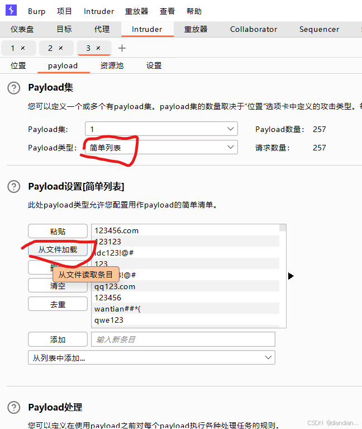Open the 重放器 menu in menu bar
This screenshot has width=362, height=429.
tap(137, 11)
